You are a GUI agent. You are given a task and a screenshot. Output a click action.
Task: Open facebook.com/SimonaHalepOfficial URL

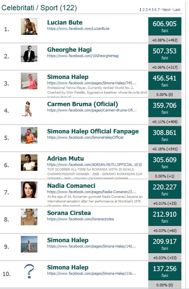85,137
